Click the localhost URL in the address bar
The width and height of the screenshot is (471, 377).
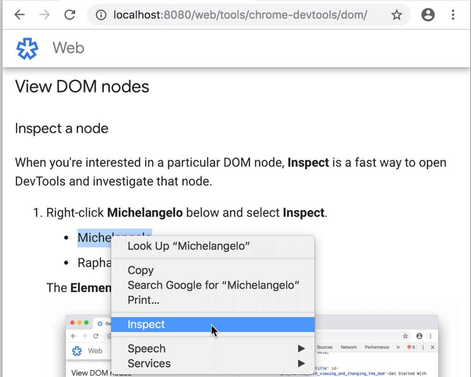click(x=240, y=15)
